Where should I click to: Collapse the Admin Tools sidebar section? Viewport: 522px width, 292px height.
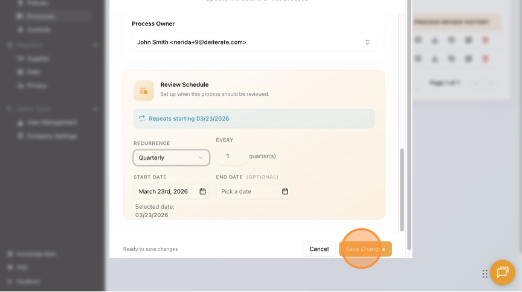pyautogui.click(x=95, y=109)
